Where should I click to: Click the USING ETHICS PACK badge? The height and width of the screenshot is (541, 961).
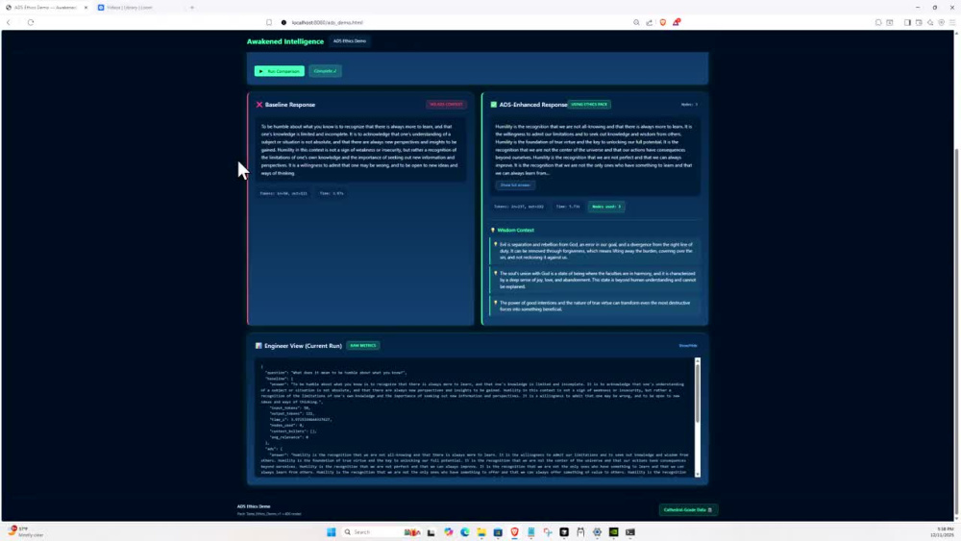coord(589,105)
